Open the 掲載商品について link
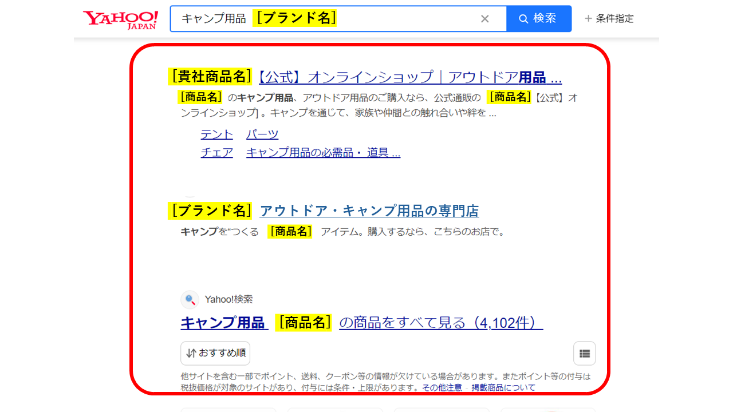Viewport: 733px width, 412px height. (x=503, y=387)
